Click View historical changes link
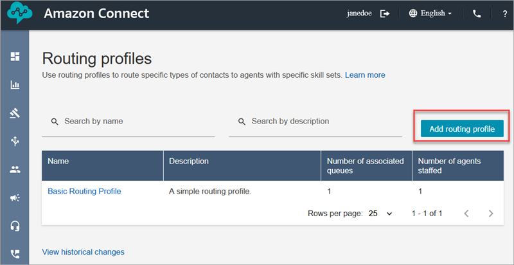 (83, 252)
